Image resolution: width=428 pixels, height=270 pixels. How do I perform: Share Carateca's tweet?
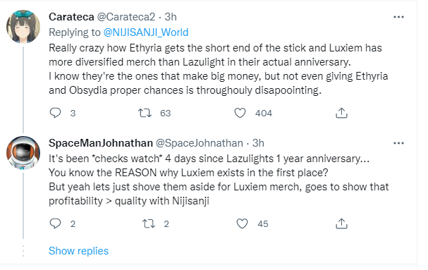coord(341,113)
